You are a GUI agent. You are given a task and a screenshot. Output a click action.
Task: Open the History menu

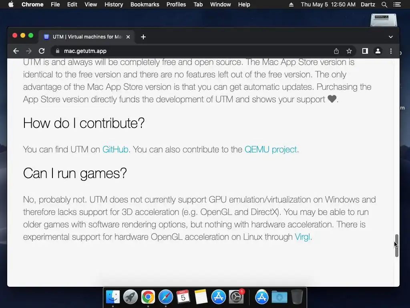(x=114, y=4)
